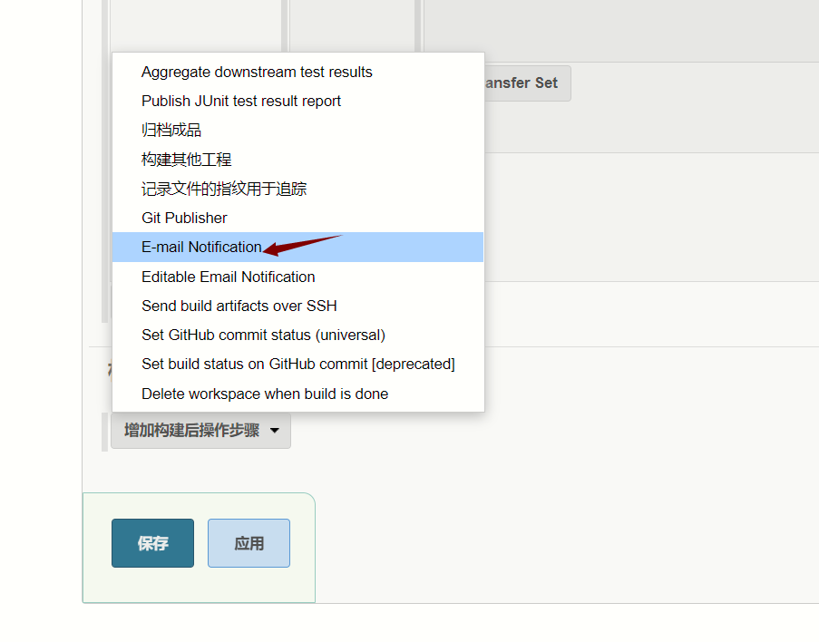Pick Set GitHub commit status (universal)
This screenshot has width=819, height=642.
[297, 335]
